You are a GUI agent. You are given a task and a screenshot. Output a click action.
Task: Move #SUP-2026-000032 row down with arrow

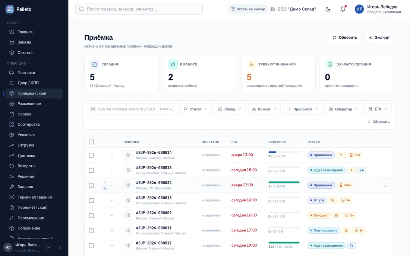coord(105,188)
